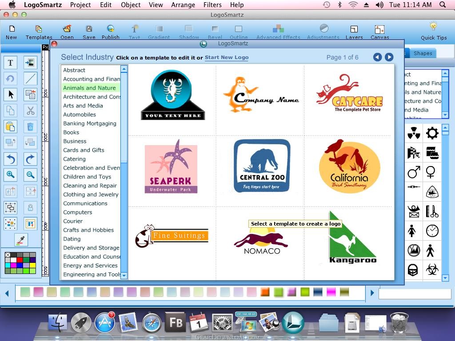Pick the orange gradient swatch
The width and height of the screenshot is (455, 341).
[x=265, y=292]
